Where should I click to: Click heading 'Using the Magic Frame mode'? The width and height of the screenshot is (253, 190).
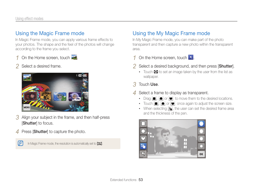tap(50, 33)
